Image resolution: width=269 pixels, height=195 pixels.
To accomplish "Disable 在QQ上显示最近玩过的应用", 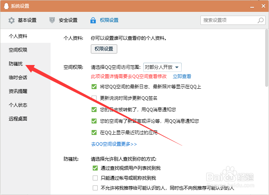I will tap(94, 133).
